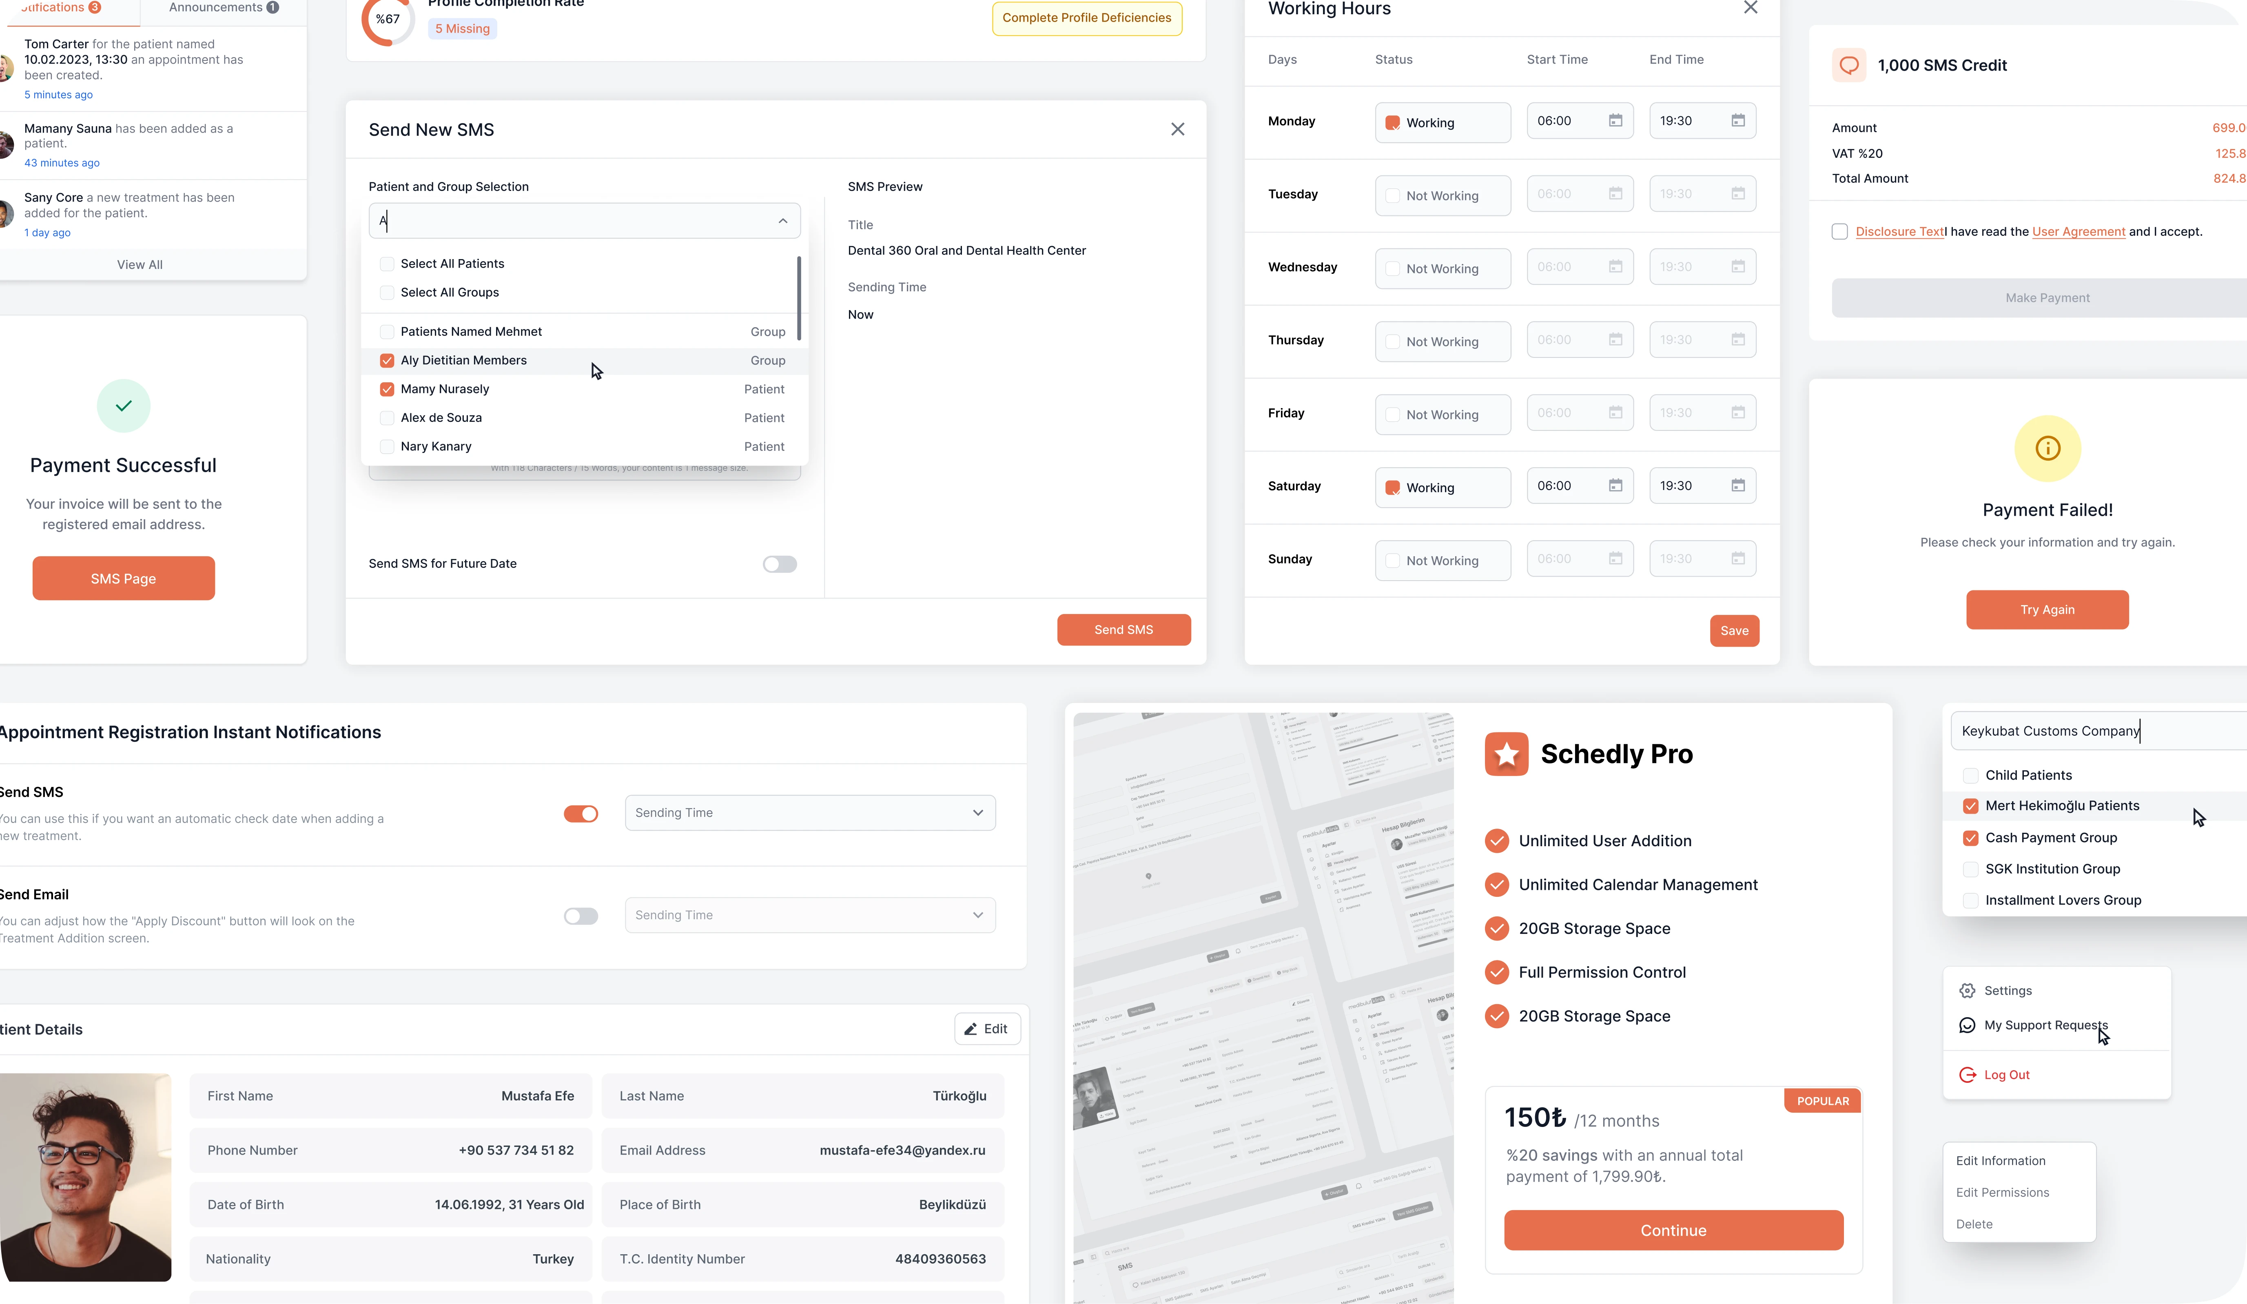Open Send Email Sending Time dropdown

810,915
